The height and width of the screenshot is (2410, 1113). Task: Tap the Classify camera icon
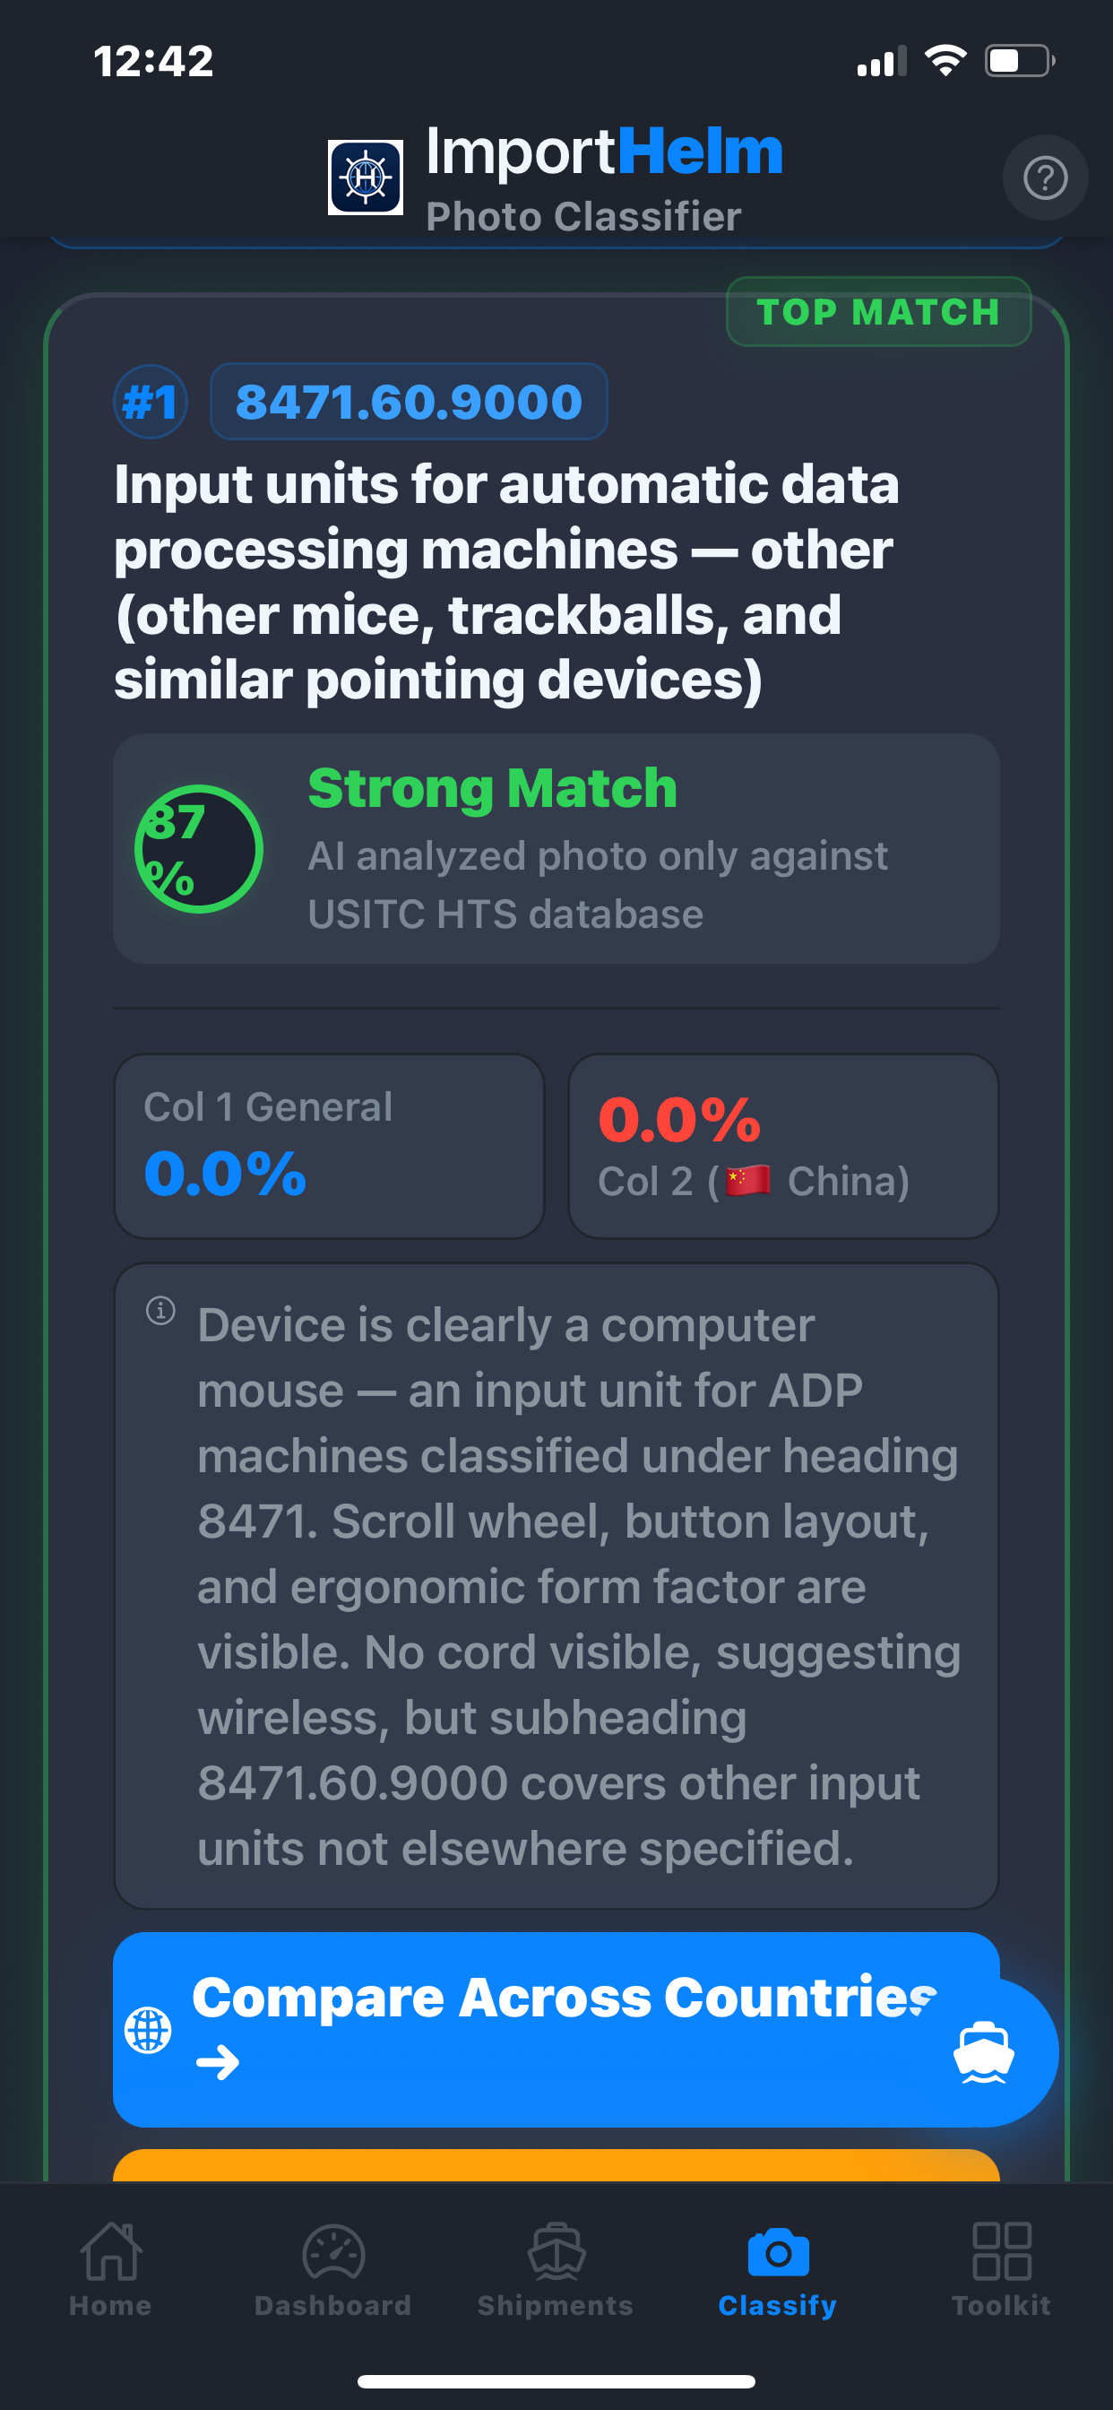pyautogui.click(x=778, y=2251)
